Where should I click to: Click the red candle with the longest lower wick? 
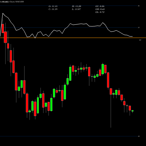tap(111, 91)
